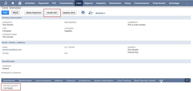This screenshot has width=193, height=91.
Task: Click the print icon
Action: 83,12
